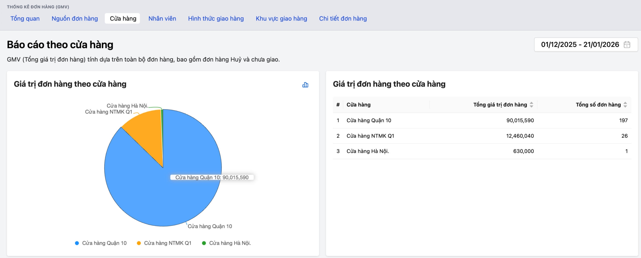View Khu vực giao hàng tab

click(281, 18)
